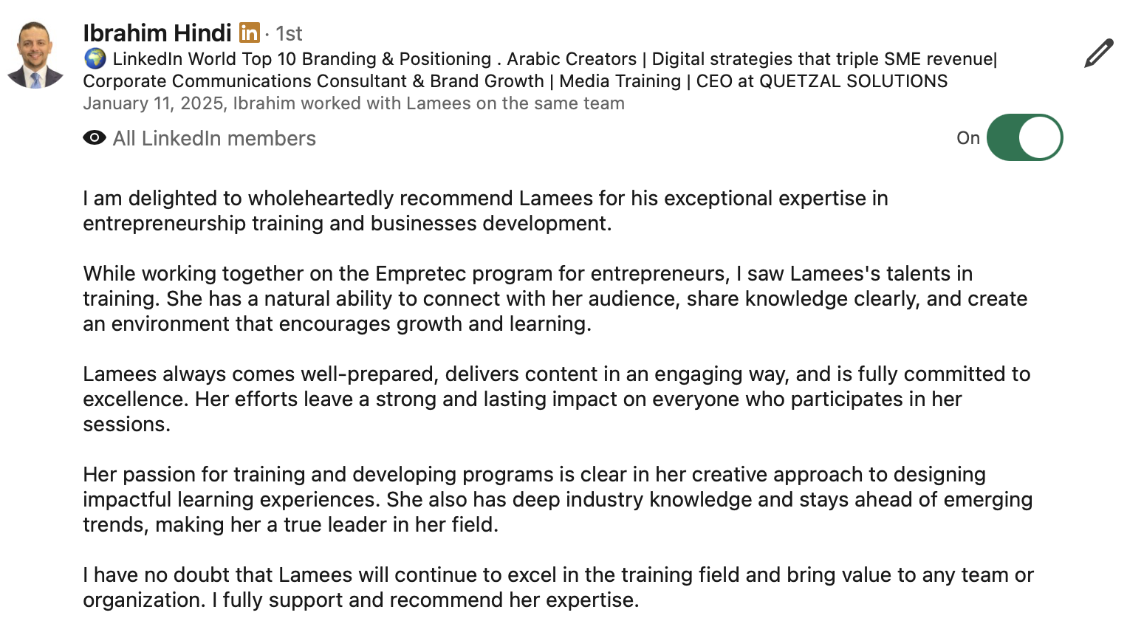1127x638 pixels.
Task: Click the "I am delighted" opening paragraph
Action: click(x=485, y=210)
